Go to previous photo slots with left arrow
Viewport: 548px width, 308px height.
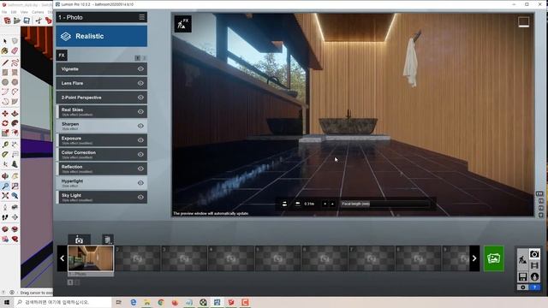point(63,258)
